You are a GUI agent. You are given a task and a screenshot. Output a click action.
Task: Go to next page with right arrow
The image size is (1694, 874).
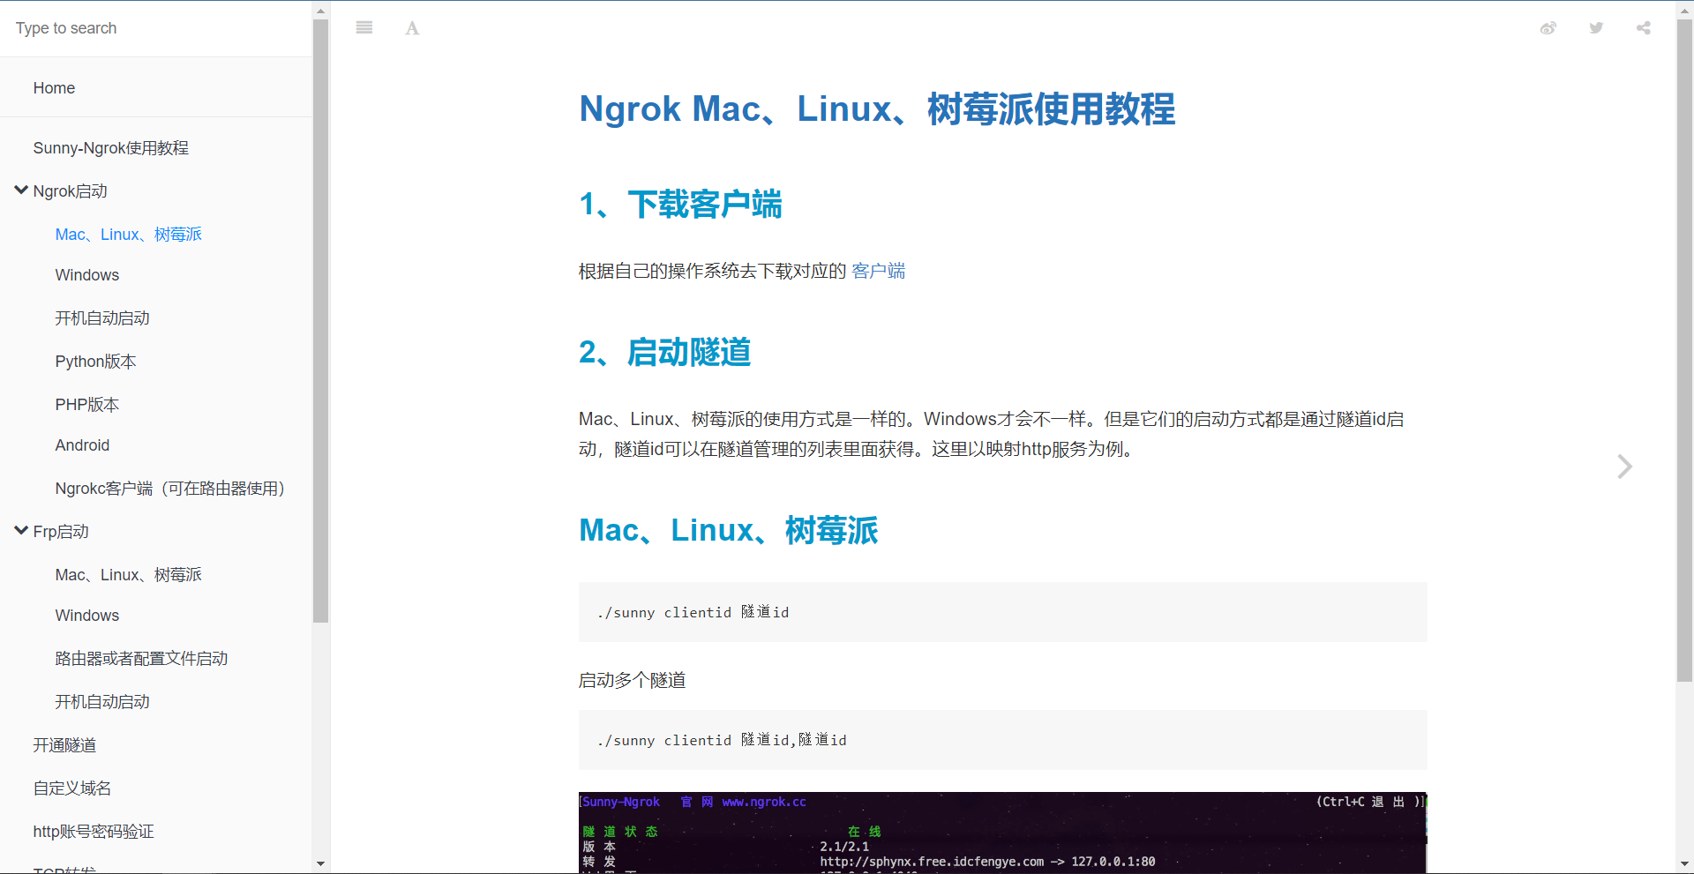pyautogui.click(x=1623, y=467)
